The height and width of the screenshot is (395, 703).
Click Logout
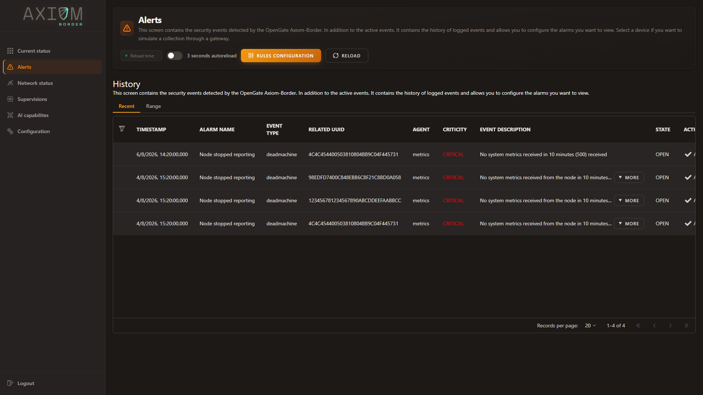click(52, 383)
